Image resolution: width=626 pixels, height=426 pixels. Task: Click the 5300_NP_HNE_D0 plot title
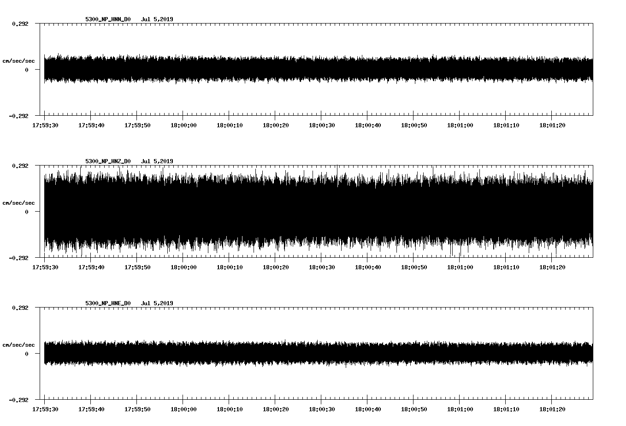[x=108, y=303]
